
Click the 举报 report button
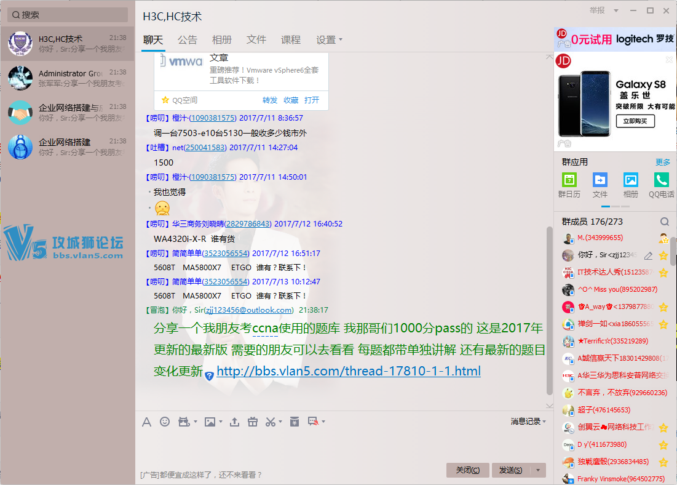tap(598, 10)
